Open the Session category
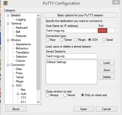This screenshot has height=115, width=122. 16,15
